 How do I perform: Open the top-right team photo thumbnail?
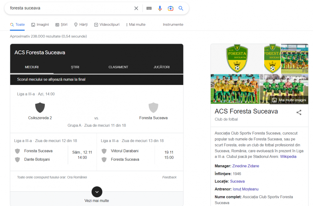(x=295, y=59)
